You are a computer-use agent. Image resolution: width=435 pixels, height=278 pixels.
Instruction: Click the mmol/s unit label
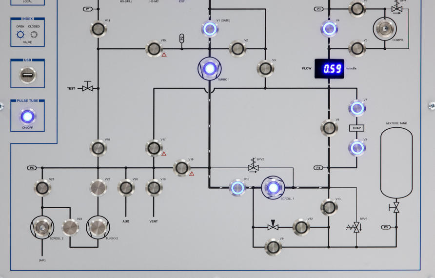[351, 68]
